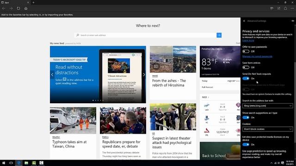Pin the Advanced settings pane
Screen dimensions: 296x166
click(293, 21)
